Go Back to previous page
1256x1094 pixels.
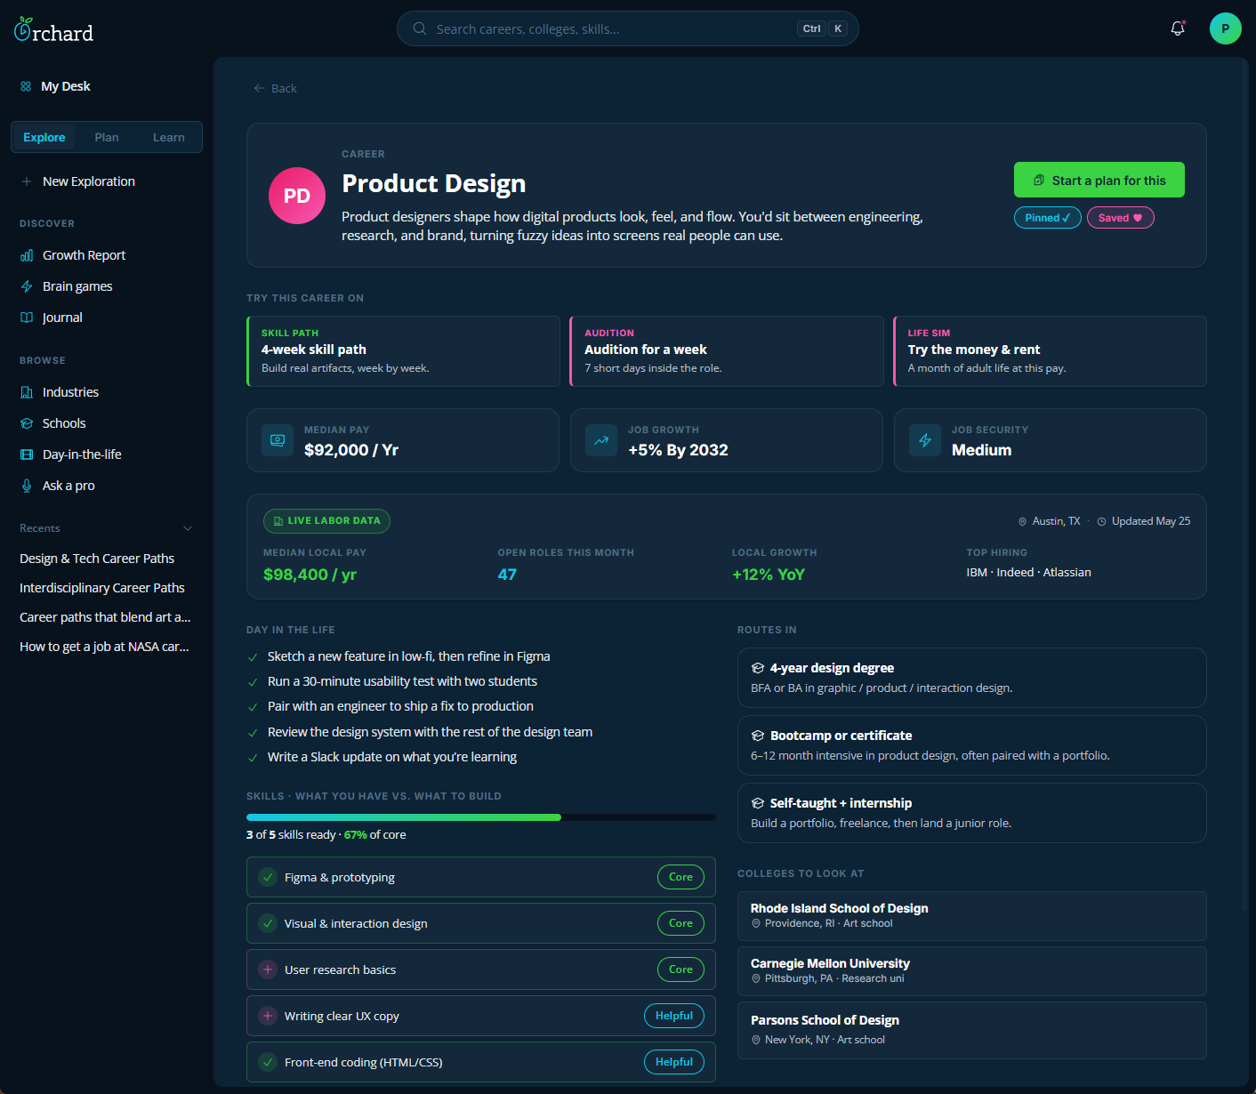click(x=275, y=88)
